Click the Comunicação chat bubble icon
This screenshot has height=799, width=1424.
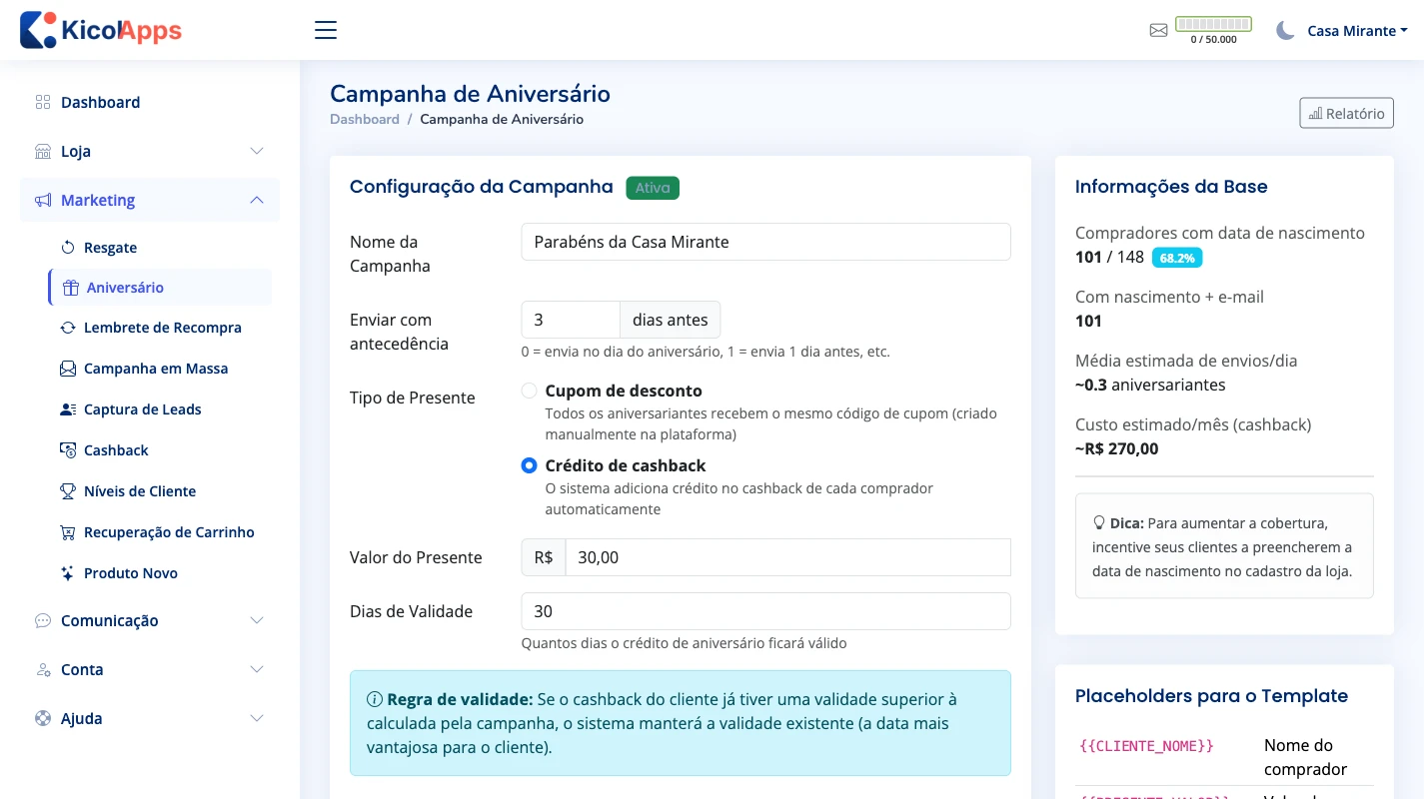[42, 620]
